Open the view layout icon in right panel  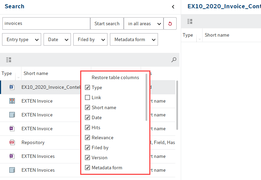(189, 21)
